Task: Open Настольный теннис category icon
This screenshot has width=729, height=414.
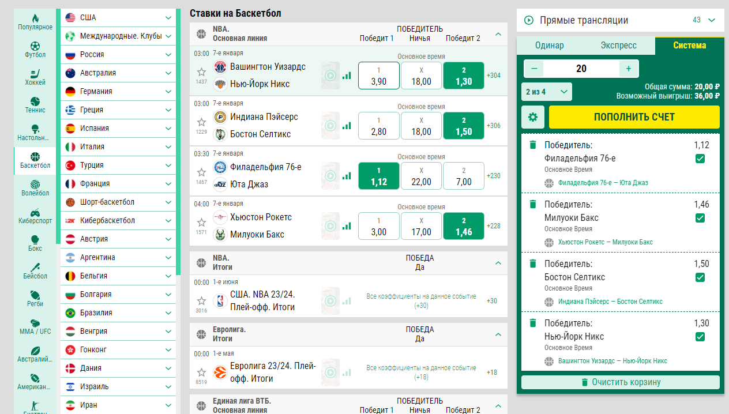Action: click(x=35, y=133)
